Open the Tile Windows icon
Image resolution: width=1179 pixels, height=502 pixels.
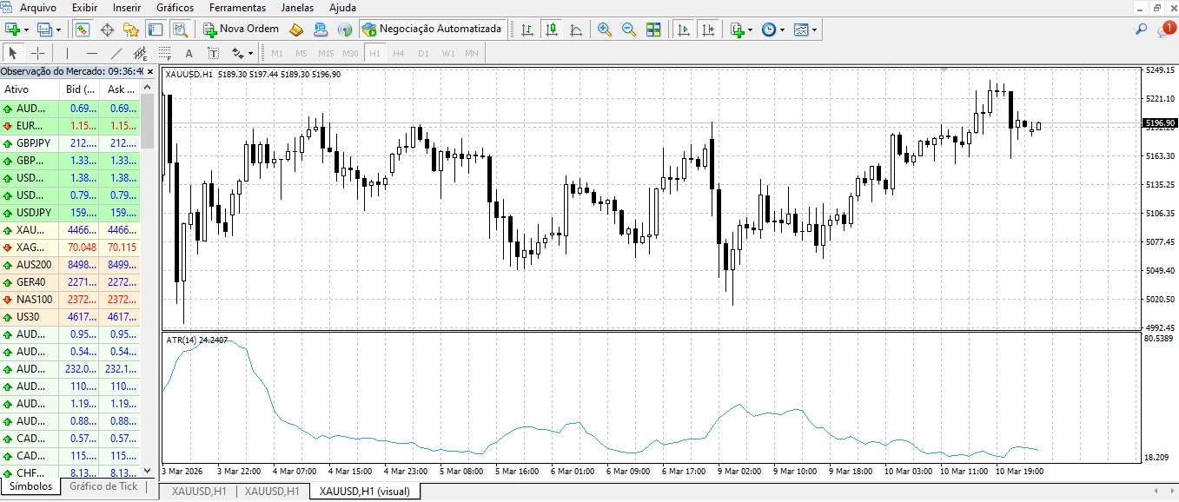pyautogui.click(x=652, y=29)
